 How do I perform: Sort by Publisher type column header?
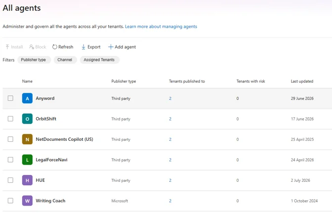click(x=124, y=82)
